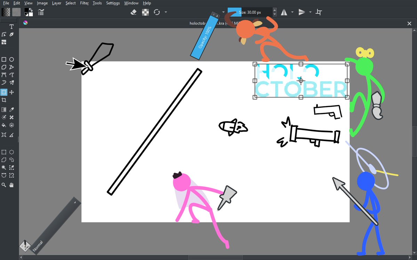
Task: Open the gradient swatch chooser
Action: [6, 12]
